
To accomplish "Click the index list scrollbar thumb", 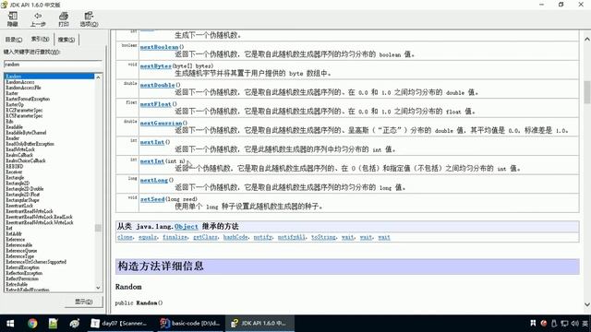I will click(99, 228).
